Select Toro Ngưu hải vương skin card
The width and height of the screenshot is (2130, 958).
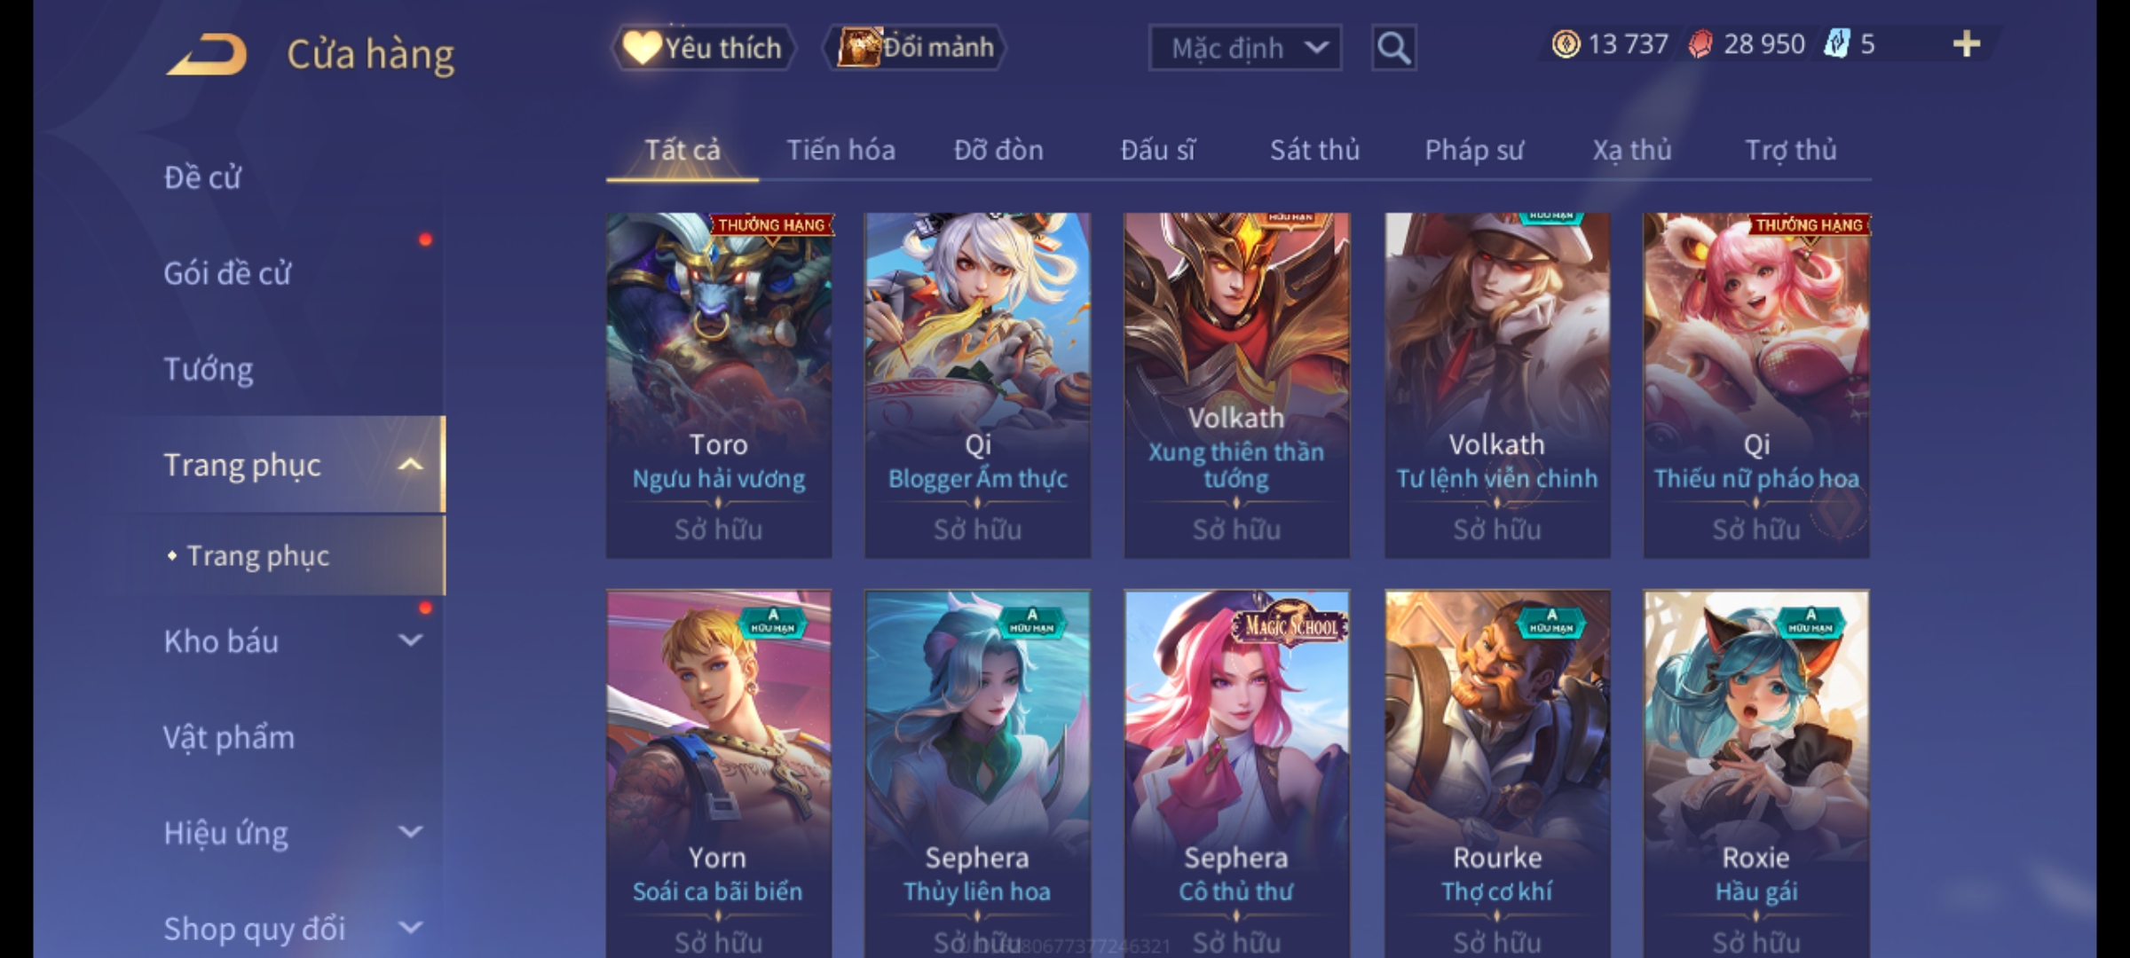[x=719, y=385]
